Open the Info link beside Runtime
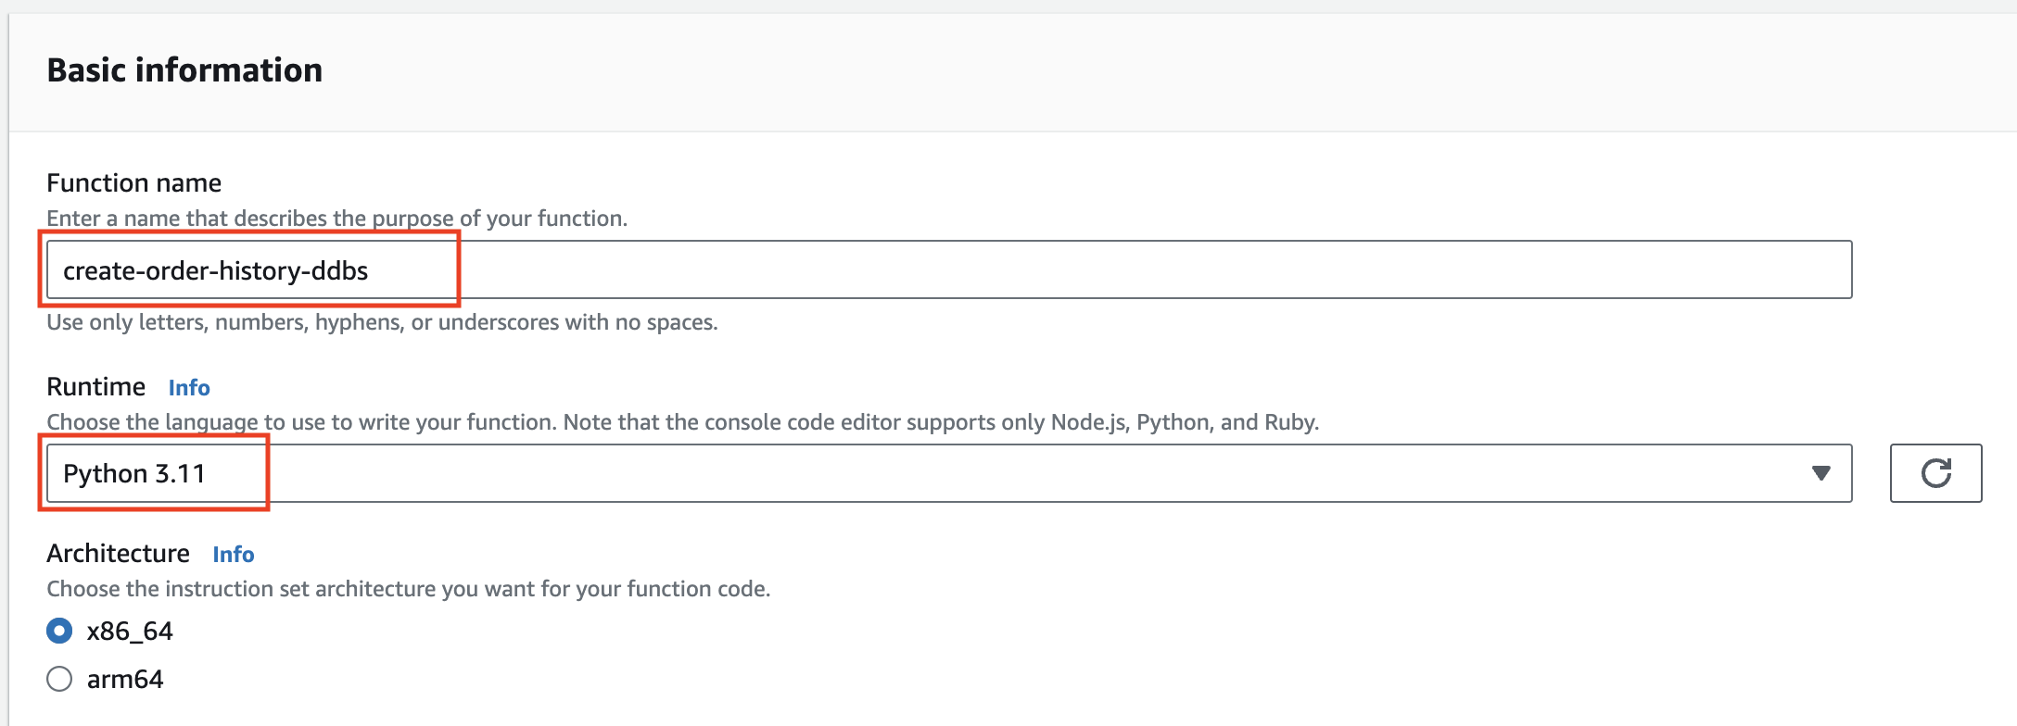The image size is (2017, 726). pos(189,387)
